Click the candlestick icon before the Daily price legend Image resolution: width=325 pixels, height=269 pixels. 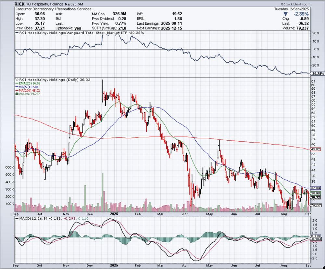[17, 80]
